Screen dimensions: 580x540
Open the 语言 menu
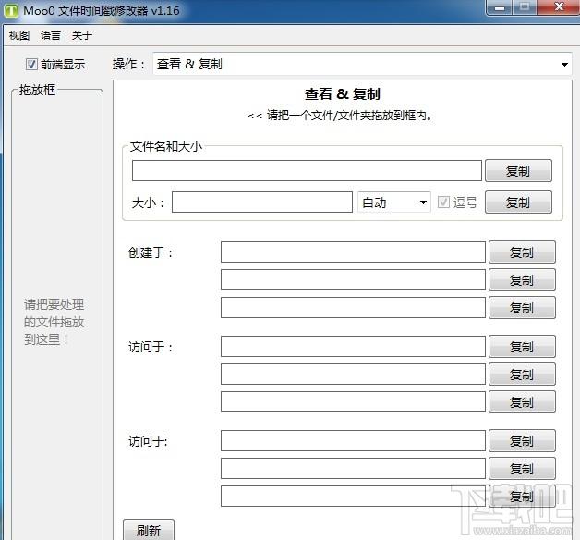coord(50,35)
